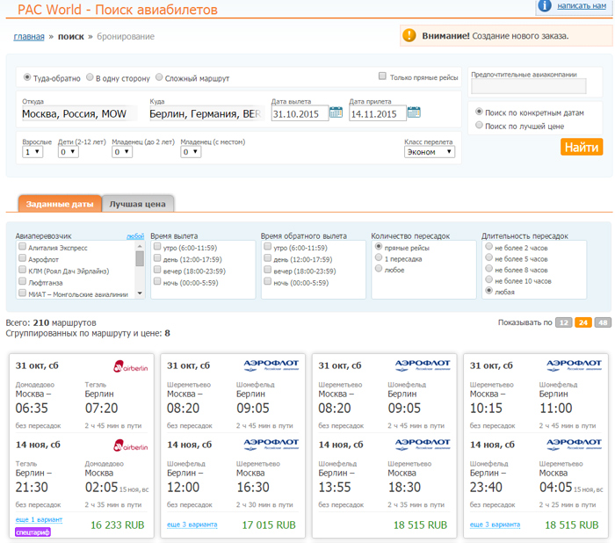Click Куда field Берлин, Германия
The image size is (615, 543).
click(206, 113)
